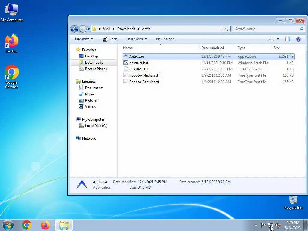Open the Videos library

coord(90,107)
